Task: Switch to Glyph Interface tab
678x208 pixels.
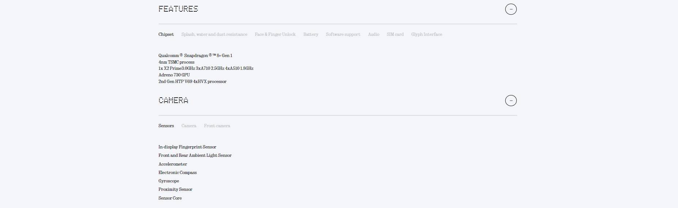Action: pyautogui.click(x=426, y=34)
